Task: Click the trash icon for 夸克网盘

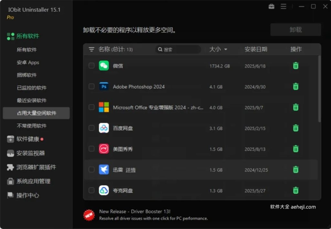Action: 295,190
